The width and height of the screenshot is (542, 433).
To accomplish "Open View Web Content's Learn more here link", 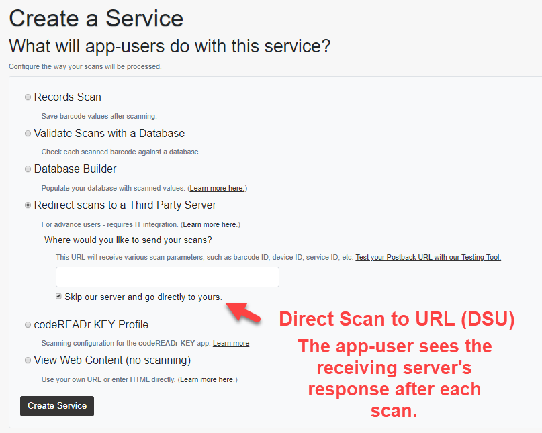I will pos(208,380).
